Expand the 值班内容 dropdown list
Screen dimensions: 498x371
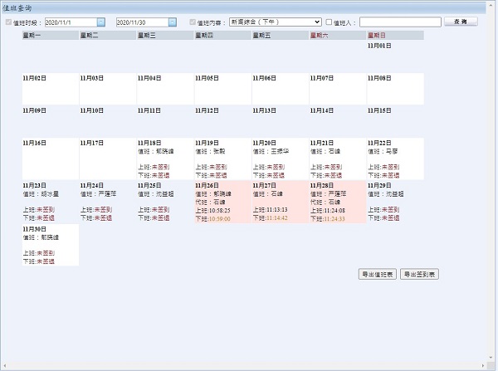point(316,22)
